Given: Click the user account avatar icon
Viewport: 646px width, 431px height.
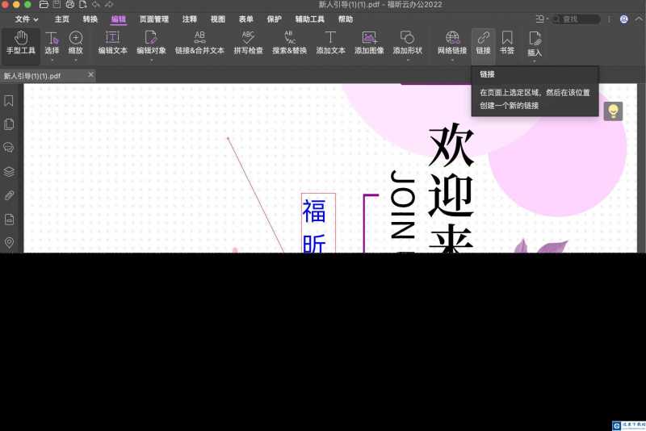Looking at the screenshot, I should coord(623,19).
